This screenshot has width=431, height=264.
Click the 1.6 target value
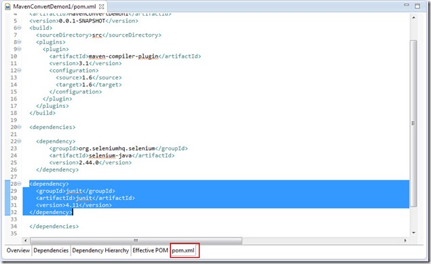pos(87,85)
